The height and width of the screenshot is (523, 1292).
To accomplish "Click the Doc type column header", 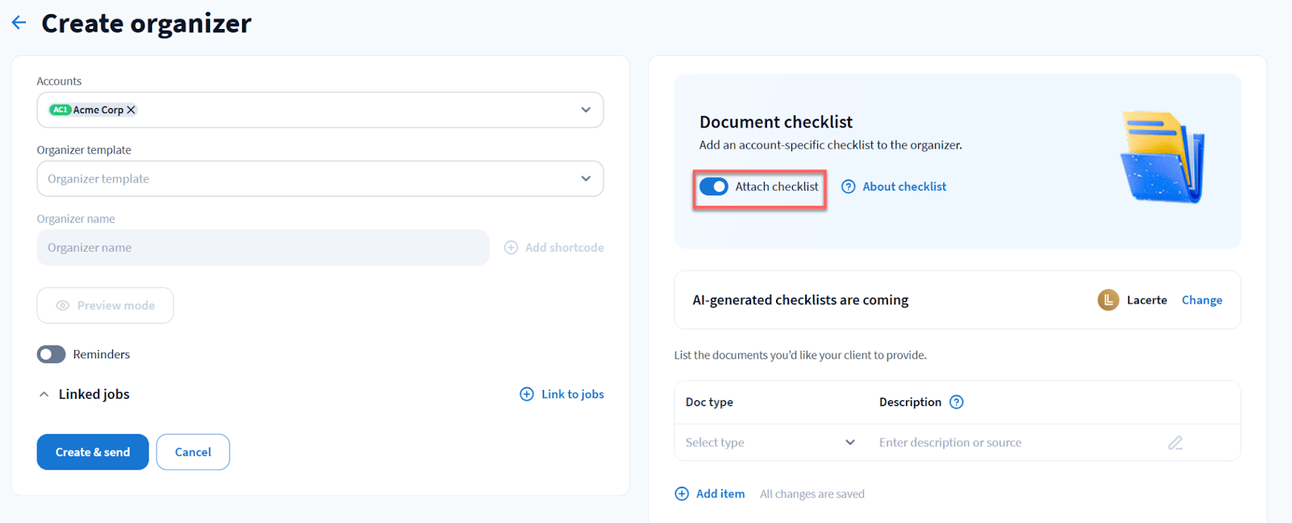I will [709, 402].
